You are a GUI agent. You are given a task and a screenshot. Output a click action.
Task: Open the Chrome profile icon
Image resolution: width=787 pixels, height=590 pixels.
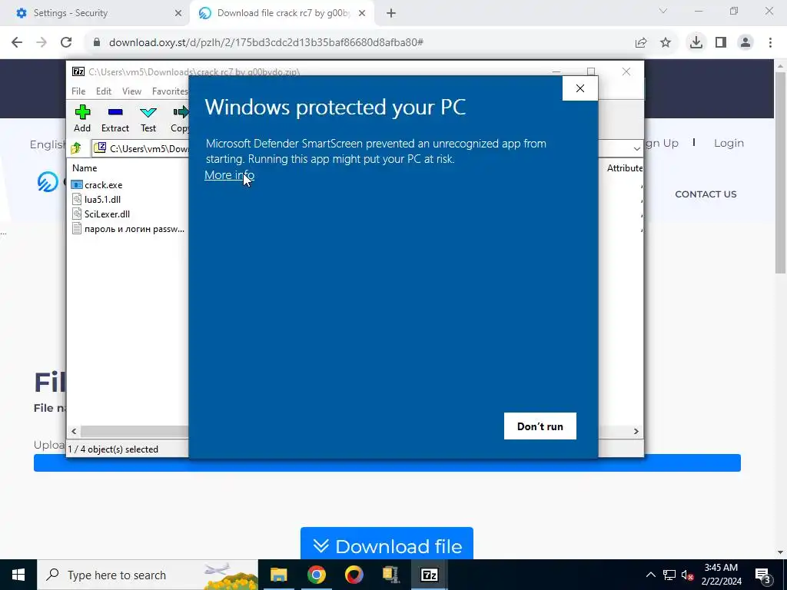tap(745, 42)
